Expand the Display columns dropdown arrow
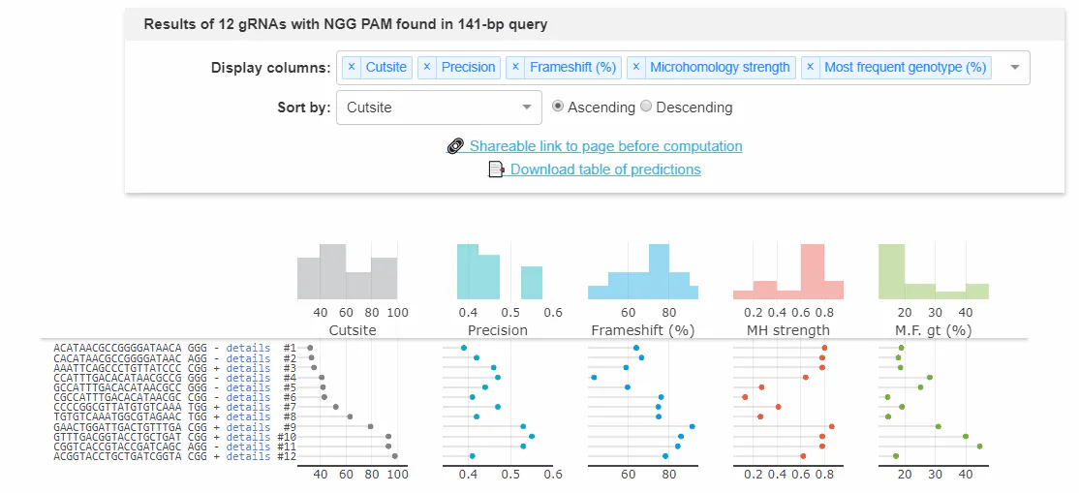Screen dimensions: 1079x493 click(x=1014, y=68)
